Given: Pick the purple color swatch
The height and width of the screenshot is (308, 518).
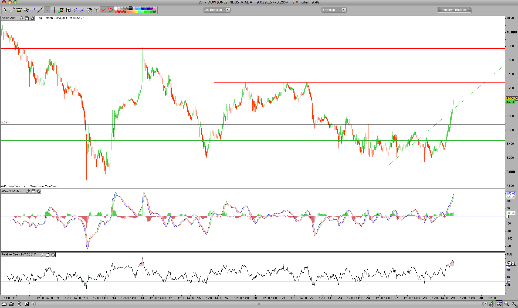Looking at the screenshot, I should point(151,9).
